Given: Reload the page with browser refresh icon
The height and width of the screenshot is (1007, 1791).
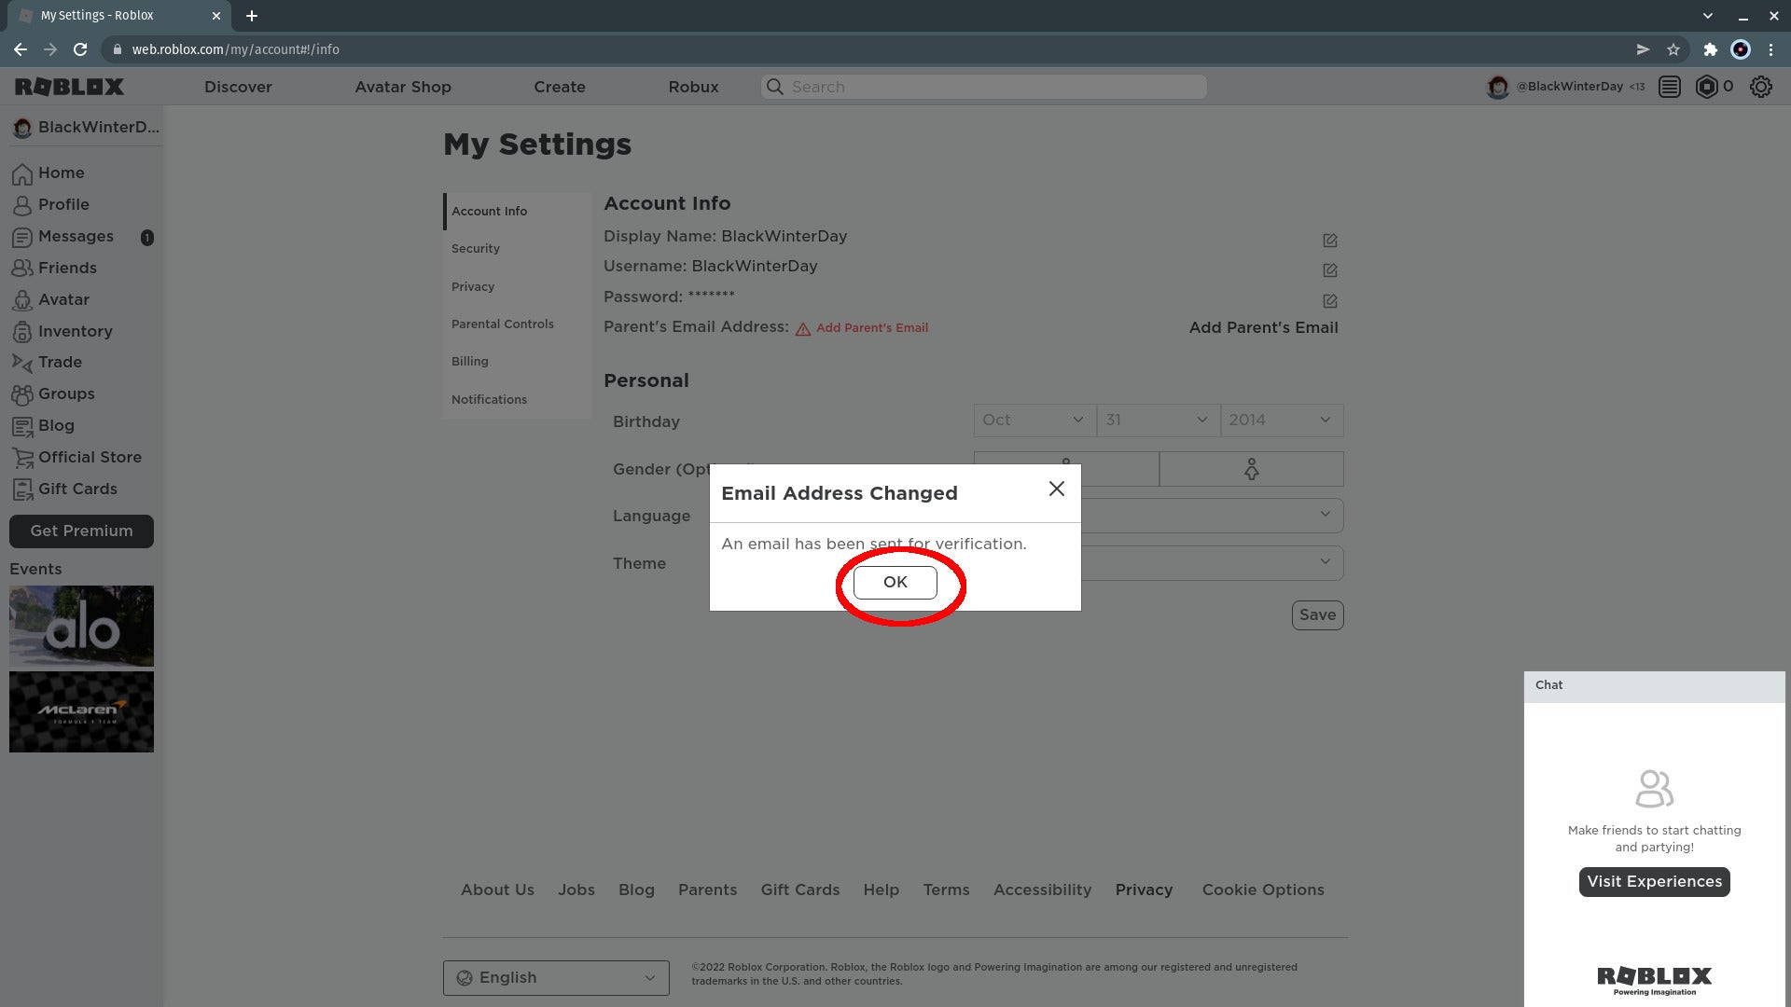Looking at the screenshot, I should point(80,49).
